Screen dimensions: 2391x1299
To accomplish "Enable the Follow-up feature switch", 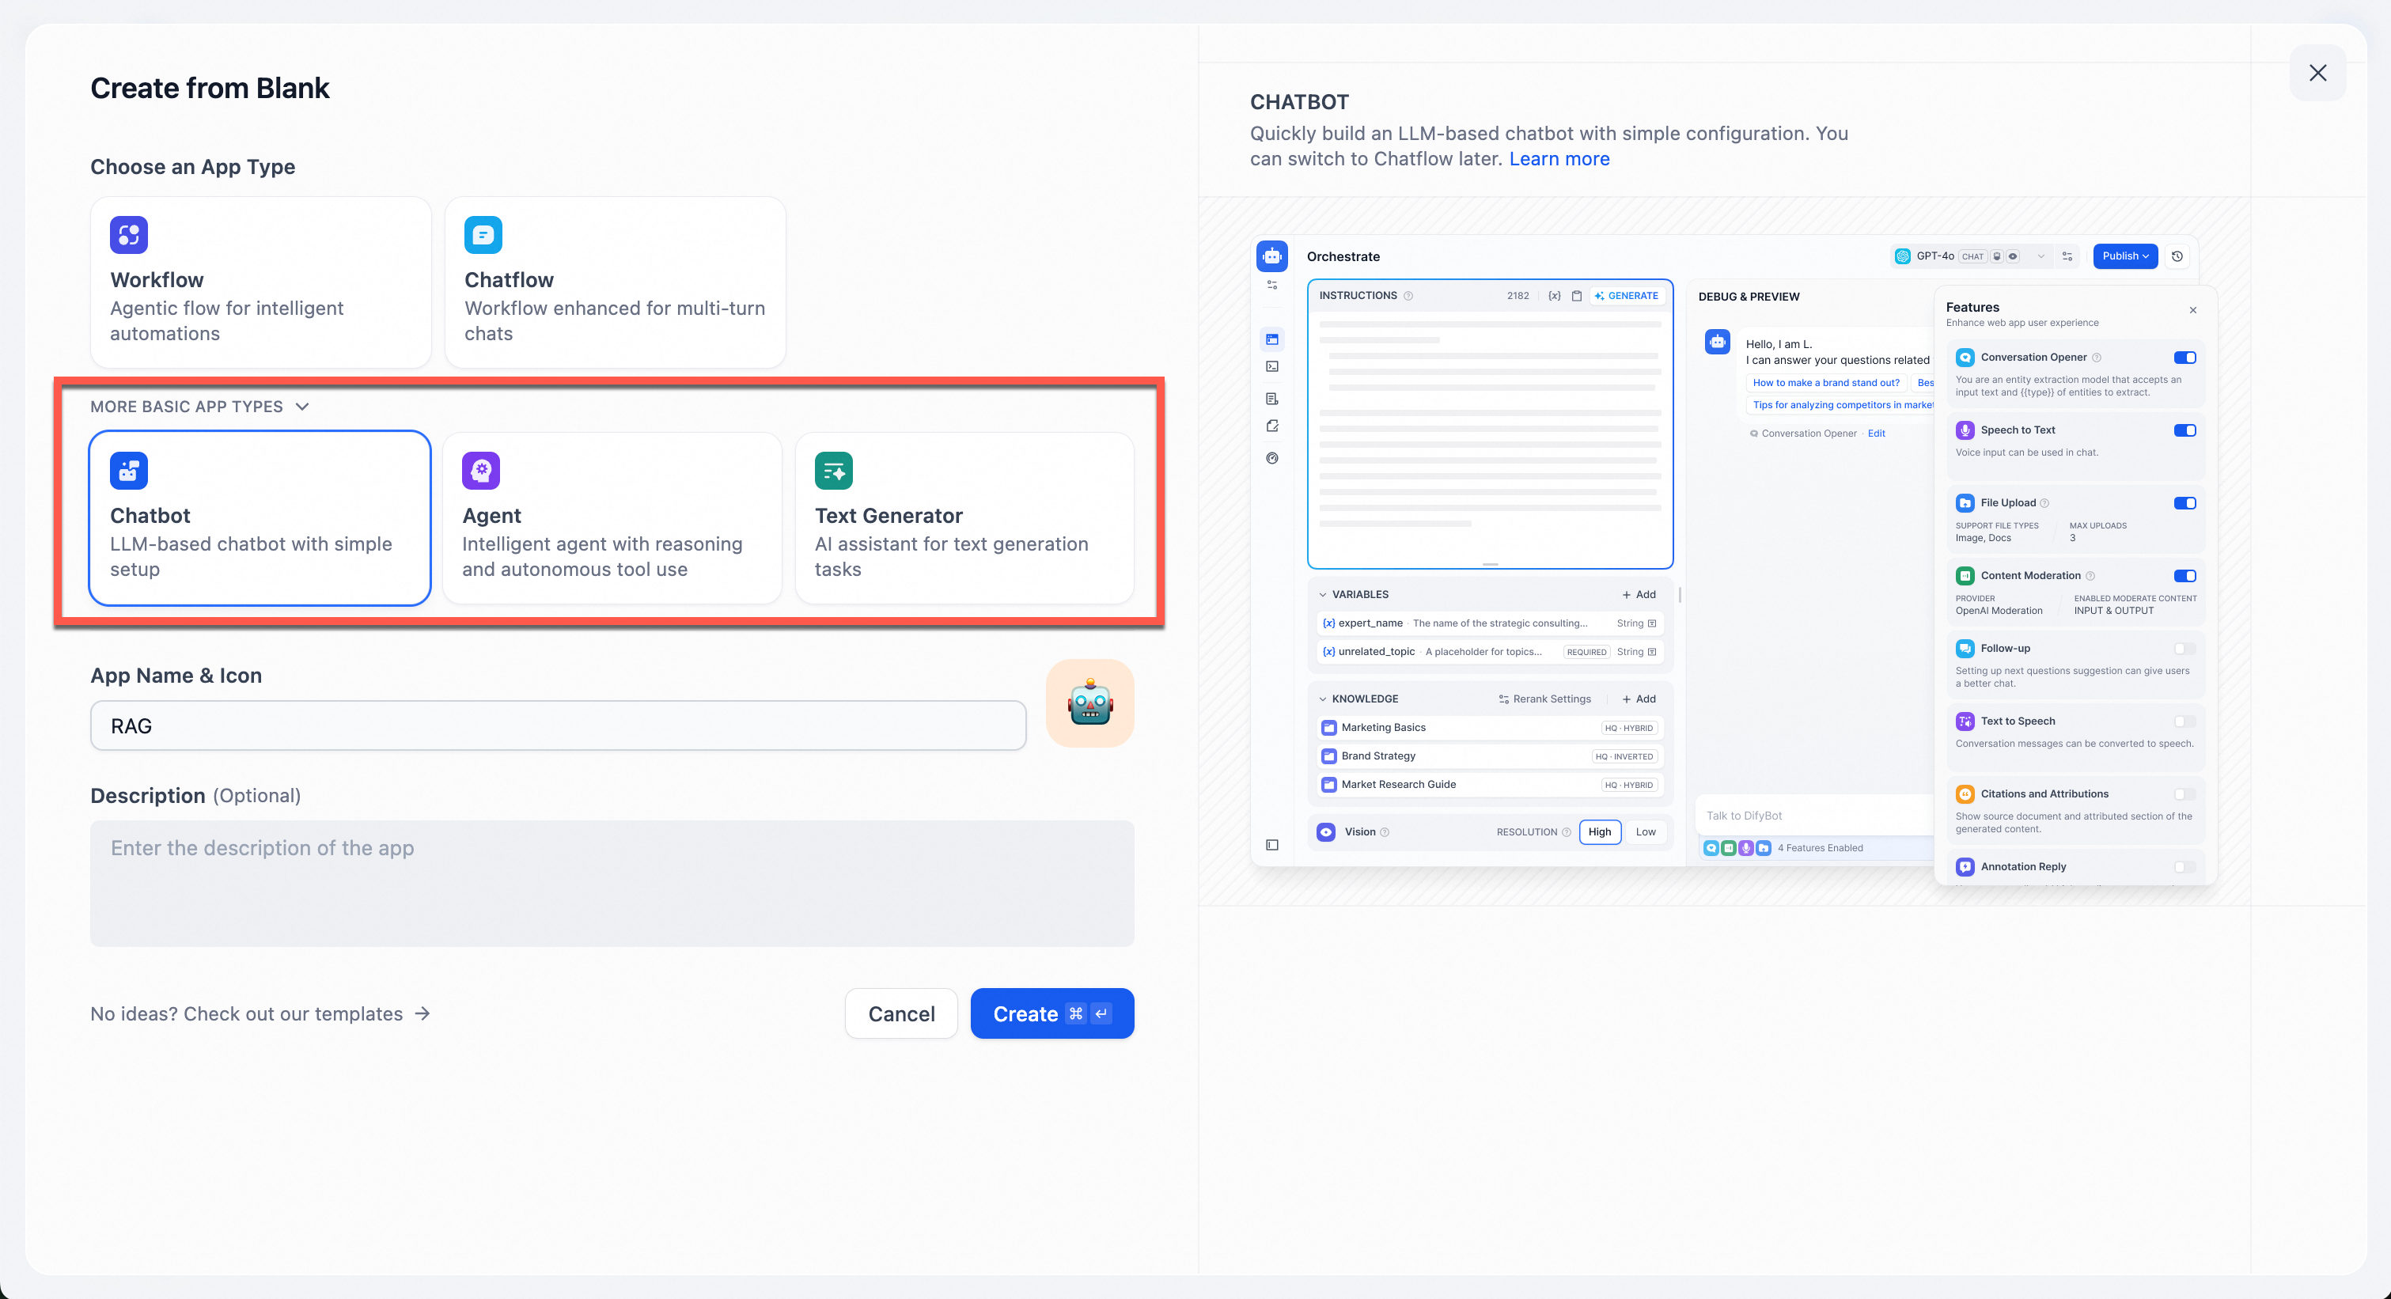I will [2184, 649].
